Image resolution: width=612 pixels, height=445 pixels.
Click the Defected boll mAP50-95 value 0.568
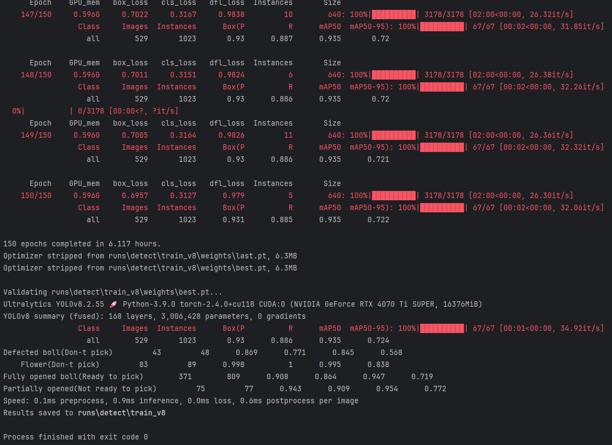392,353
